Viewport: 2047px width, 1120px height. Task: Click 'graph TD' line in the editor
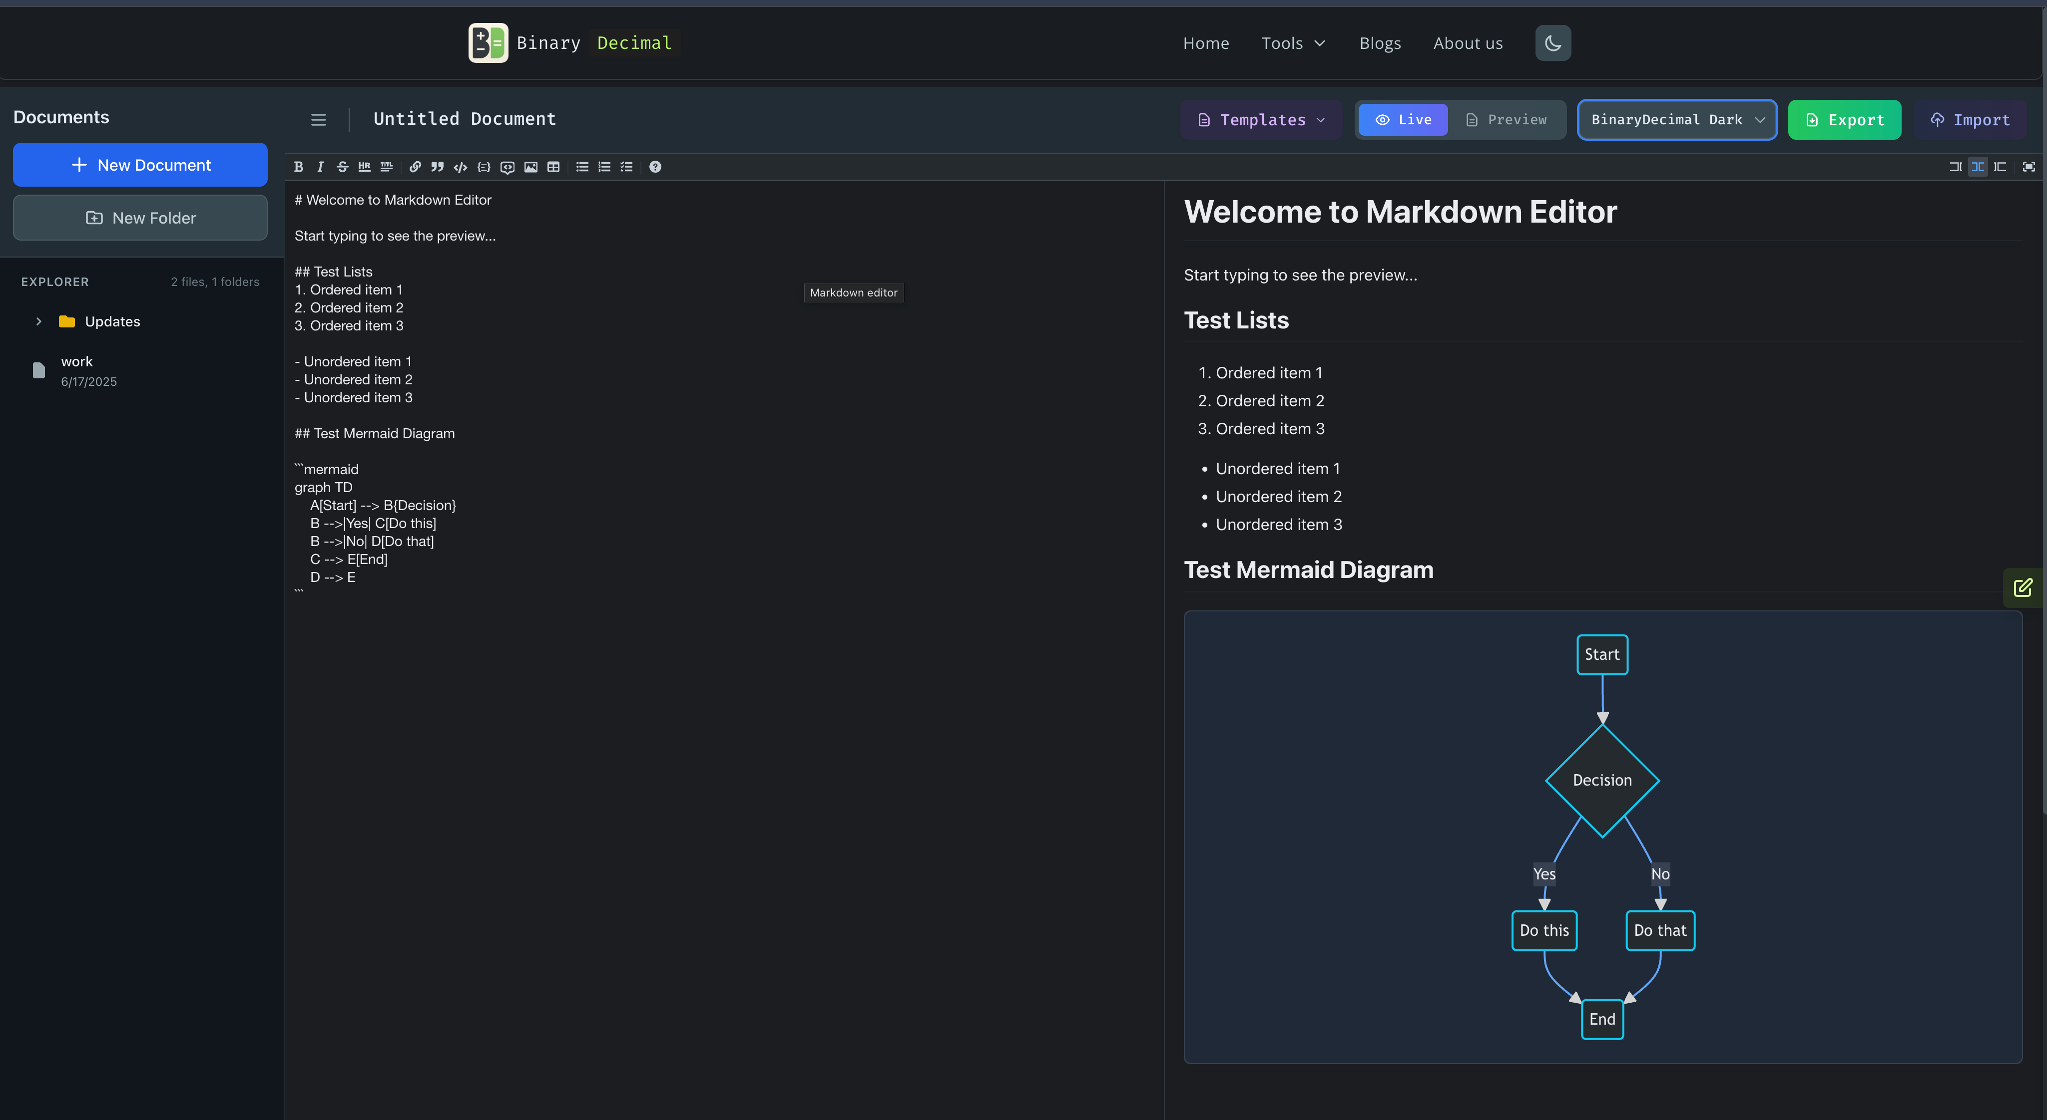(323, 487)
